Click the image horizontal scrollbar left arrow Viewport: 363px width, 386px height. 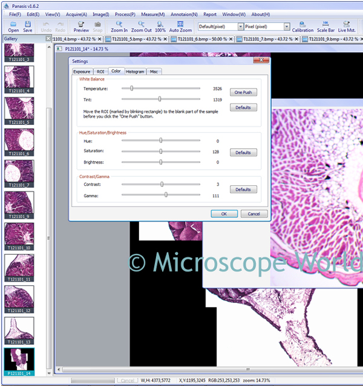tap(59, 370)
